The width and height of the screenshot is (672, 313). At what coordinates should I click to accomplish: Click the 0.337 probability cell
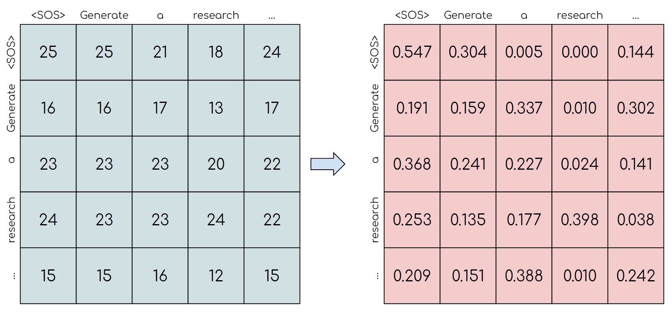(x=524, y=108)
